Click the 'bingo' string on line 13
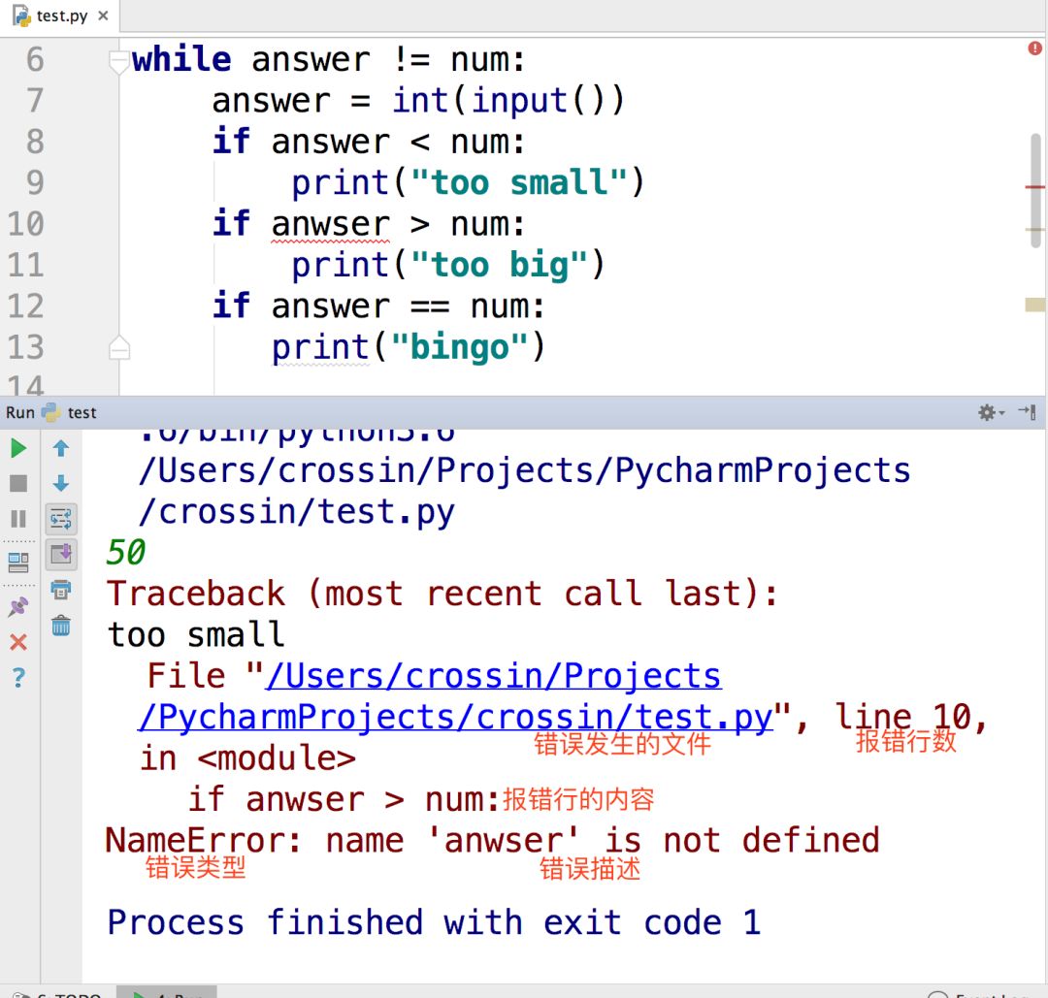The image size is (1048, 998). [x=459, y=346]
